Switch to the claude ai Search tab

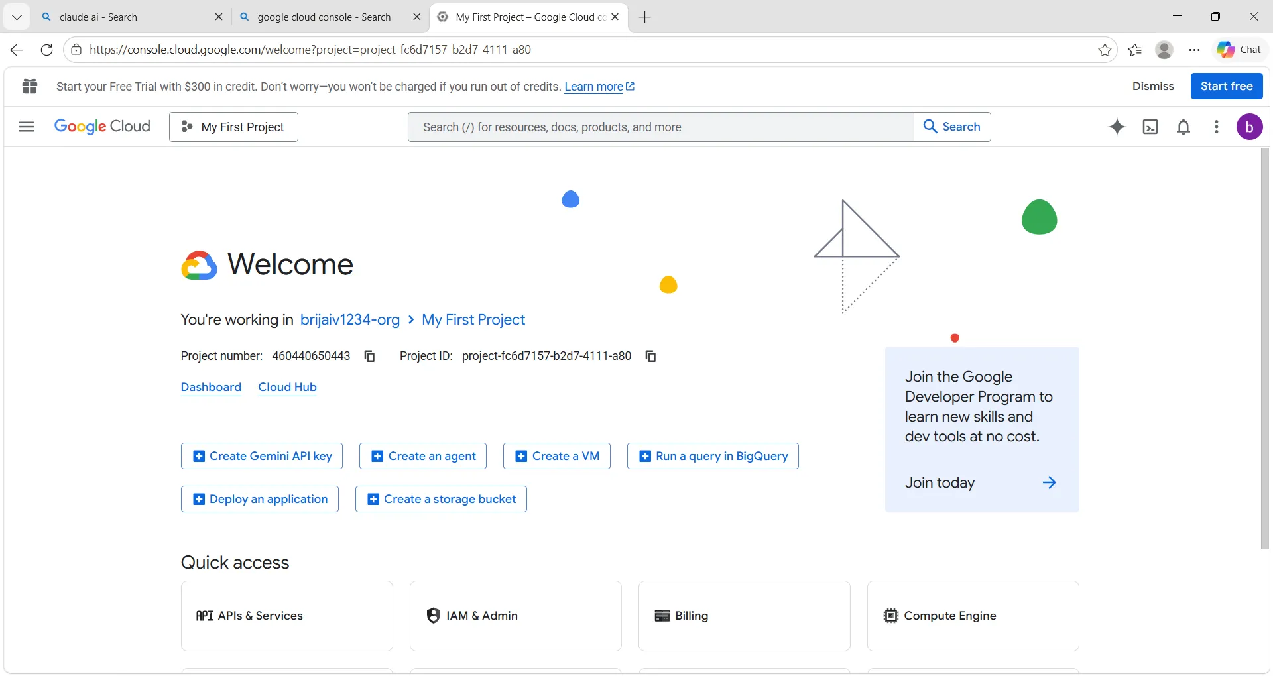[x=126, y=17]
